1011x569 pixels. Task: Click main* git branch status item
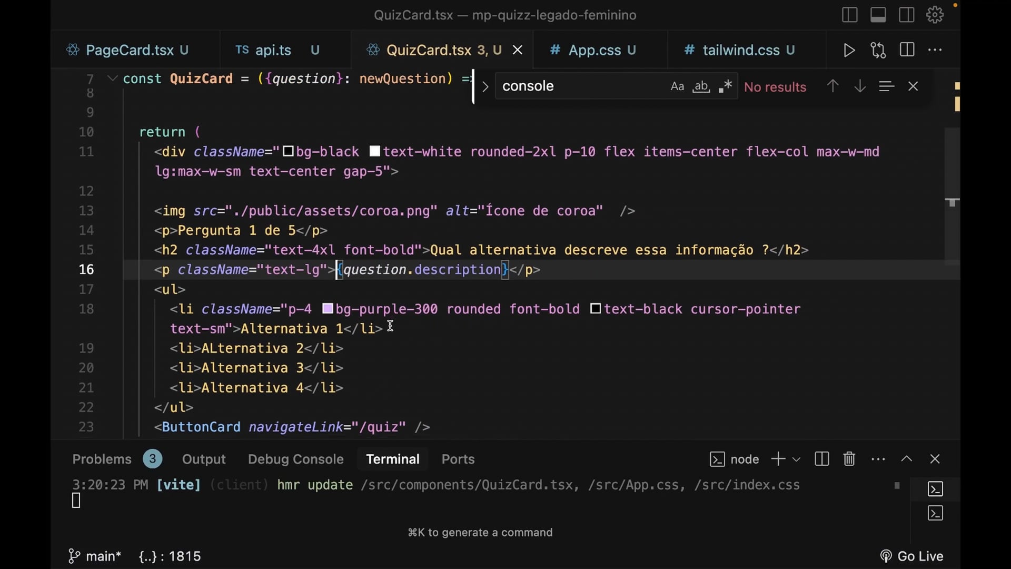(x=95, y=556)
